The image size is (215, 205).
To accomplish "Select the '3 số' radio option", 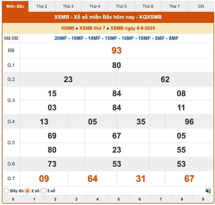I will (43, 191).
